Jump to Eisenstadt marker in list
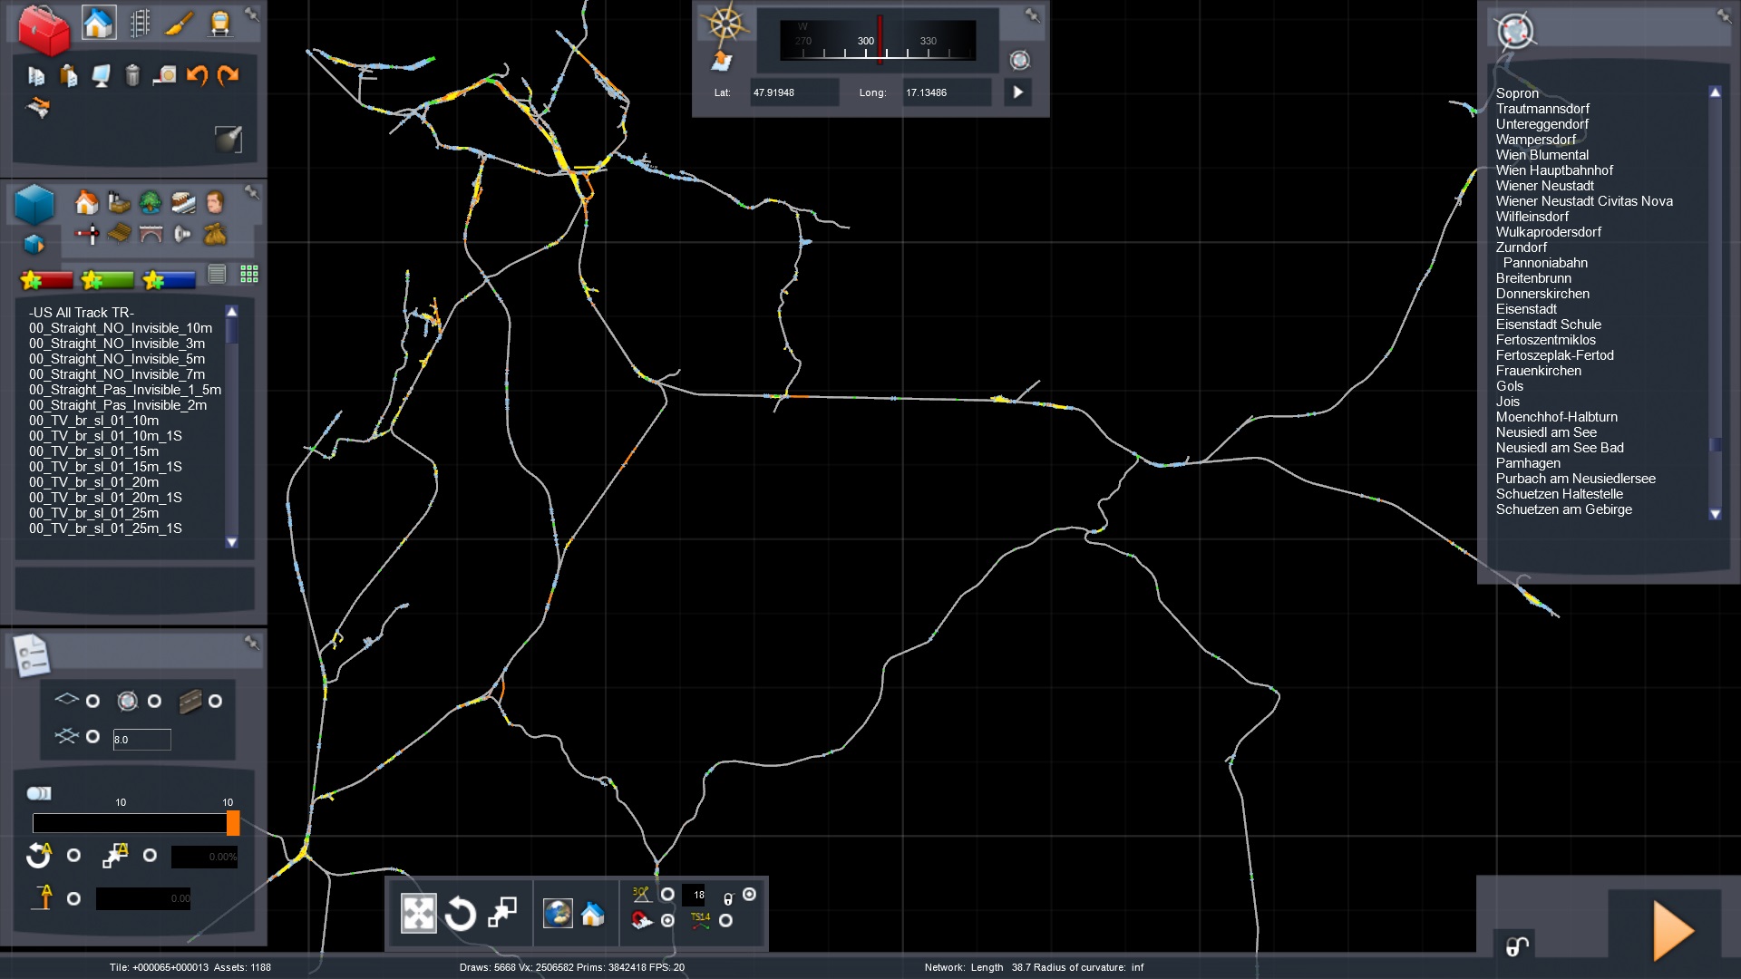1741x979 pixels. 1526,309
